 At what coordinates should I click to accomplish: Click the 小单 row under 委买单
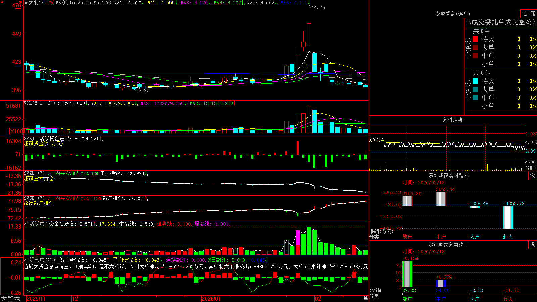504,64
